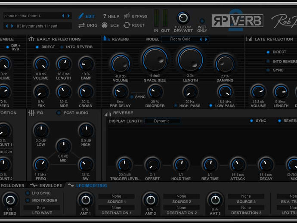Toggle the BYPASS speaker icon
This screenshot has height=223, width=297.
(x=127, y=16)
